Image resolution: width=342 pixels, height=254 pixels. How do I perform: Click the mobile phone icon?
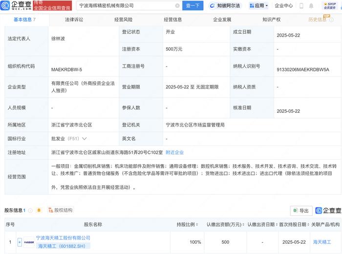coord(301,6)
